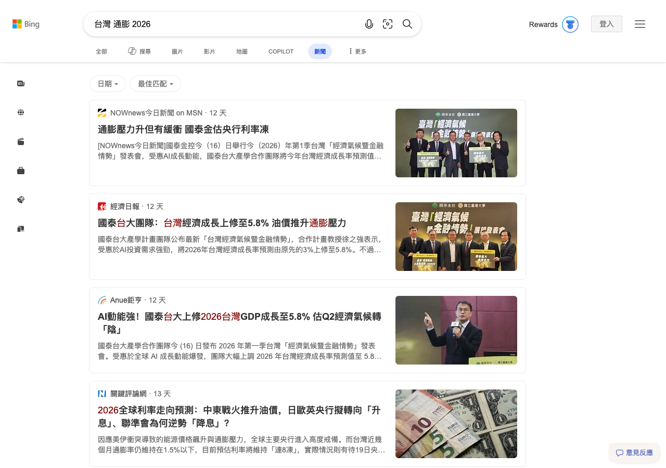The width and height of the screenshot is (666, 468).
Task: Click snippet starting 國泰台大產學計畫團隊公布最新
Action: coord(241,244)
